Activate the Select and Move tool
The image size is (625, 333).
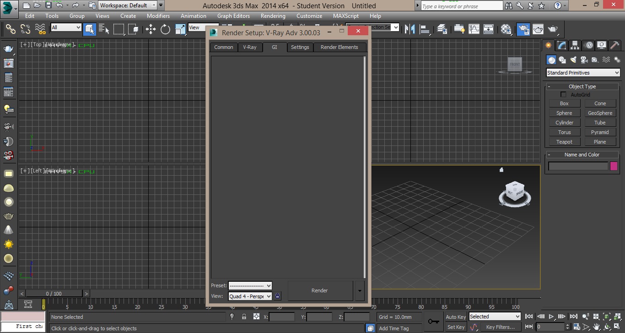[x=151, y=29]
